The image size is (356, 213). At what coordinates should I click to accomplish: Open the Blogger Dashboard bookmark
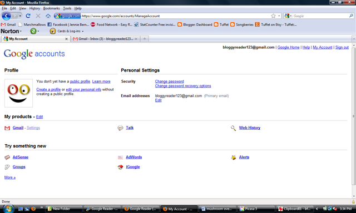pyautogui.click(x=195, y=24)
